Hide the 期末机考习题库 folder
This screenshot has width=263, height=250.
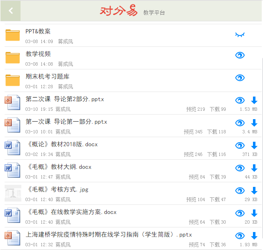[x=240, y=78]
